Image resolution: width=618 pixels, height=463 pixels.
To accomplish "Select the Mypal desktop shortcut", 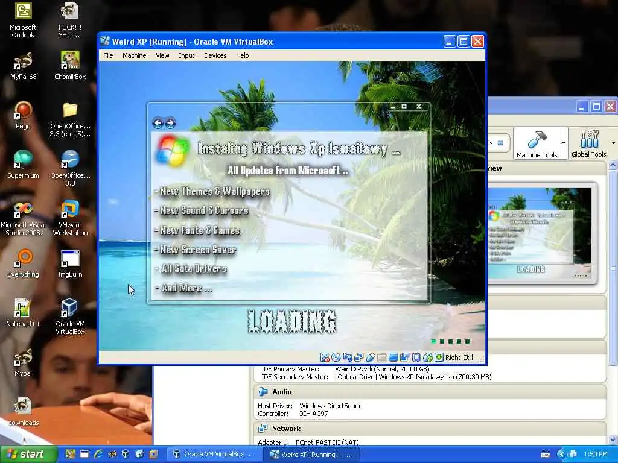I will click(23, 362).
